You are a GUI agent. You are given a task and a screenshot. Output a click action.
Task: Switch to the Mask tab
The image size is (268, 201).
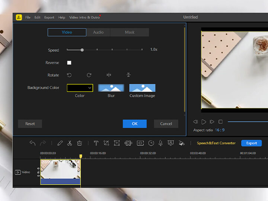click(130, 32)
